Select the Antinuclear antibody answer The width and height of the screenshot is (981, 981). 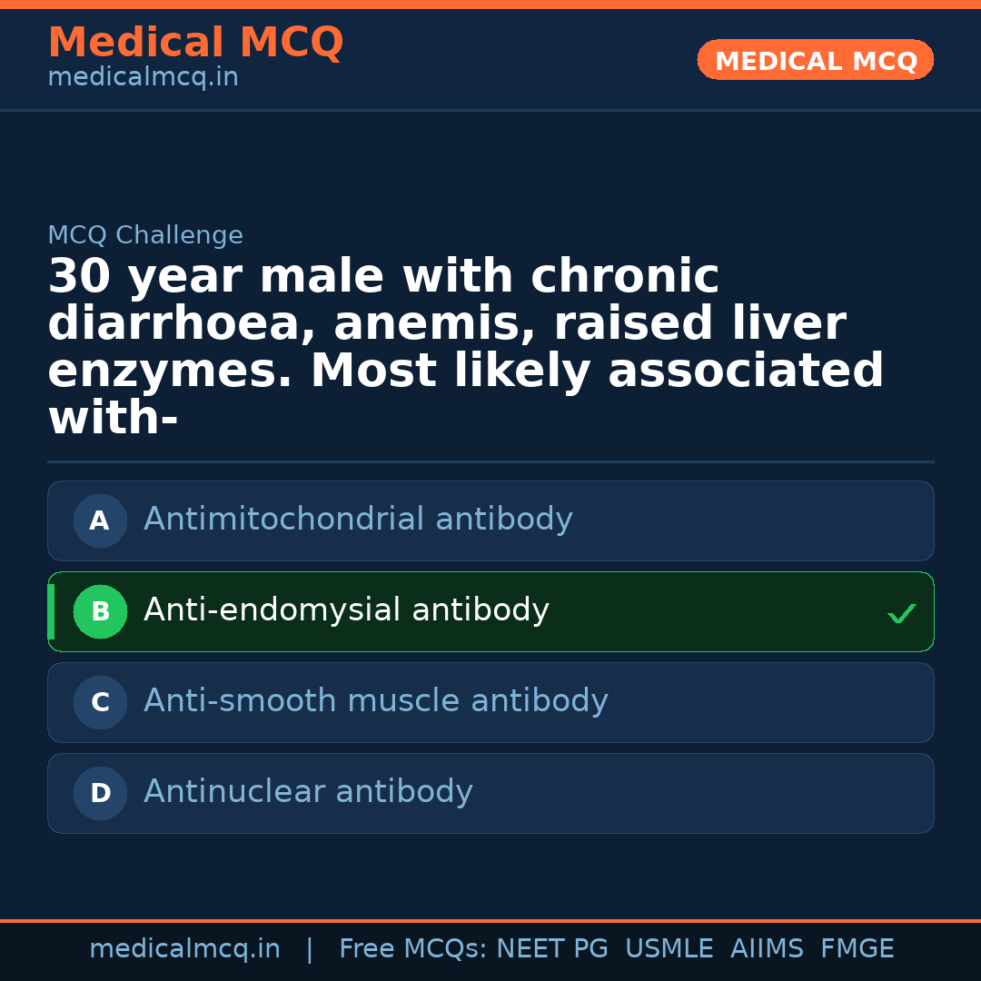click(308, 792)
